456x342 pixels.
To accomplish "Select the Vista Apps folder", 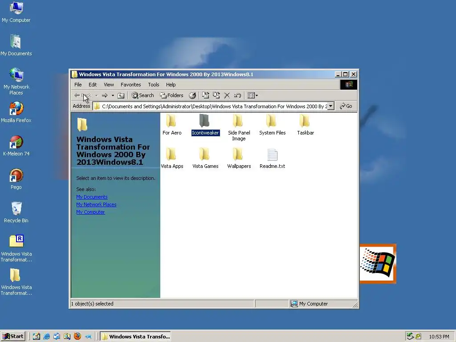I will tap(171, 158).
